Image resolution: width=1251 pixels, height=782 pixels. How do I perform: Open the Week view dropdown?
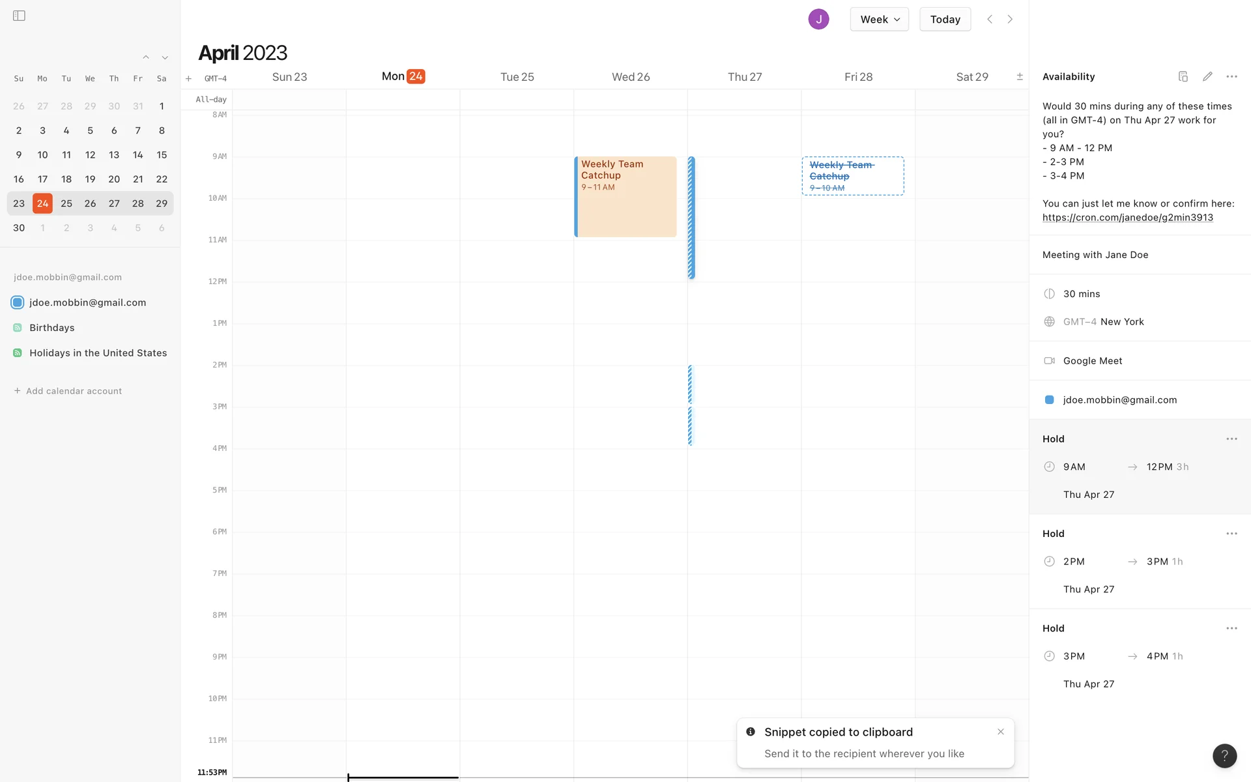[x=879, y=19]
